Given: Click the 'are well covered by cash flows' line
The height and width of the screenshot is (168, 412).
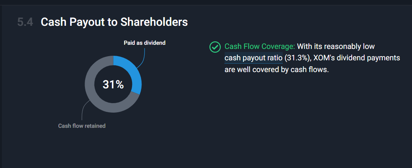Looking at the screenshot, I should (277, 70).
